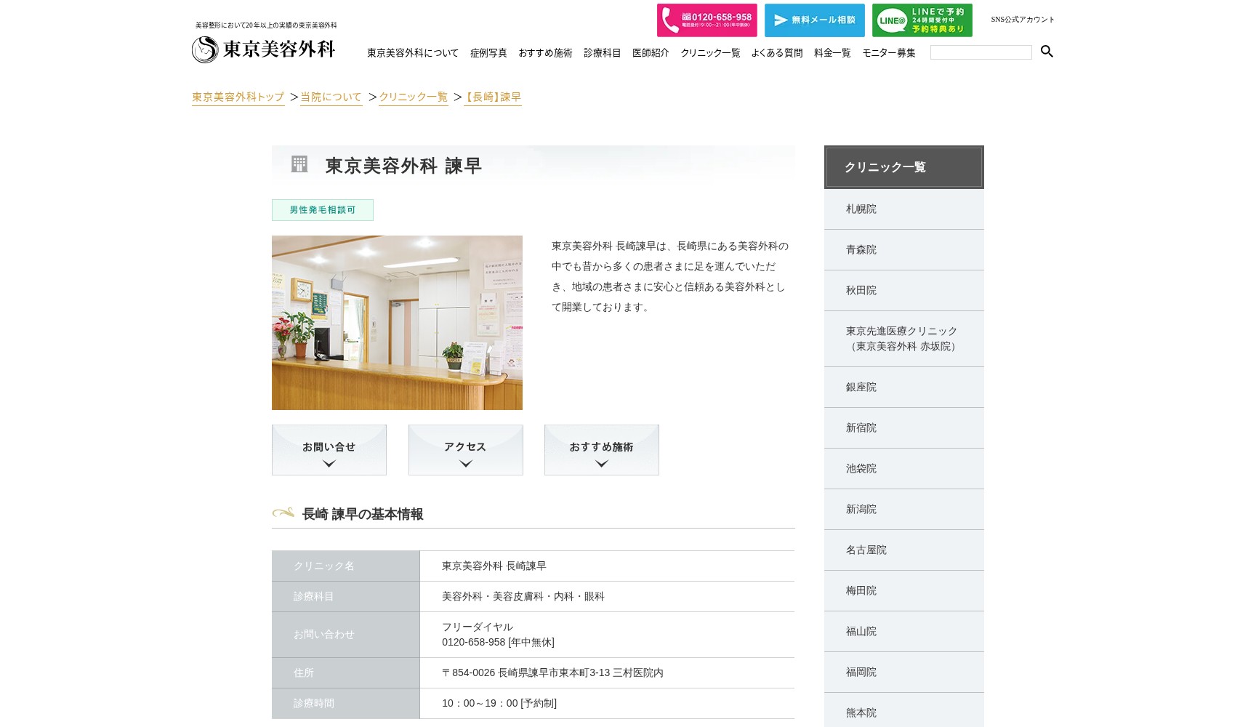Click the Tokyo Biyo Geka logo
The image size is (1256, 727).
(263, 49)
